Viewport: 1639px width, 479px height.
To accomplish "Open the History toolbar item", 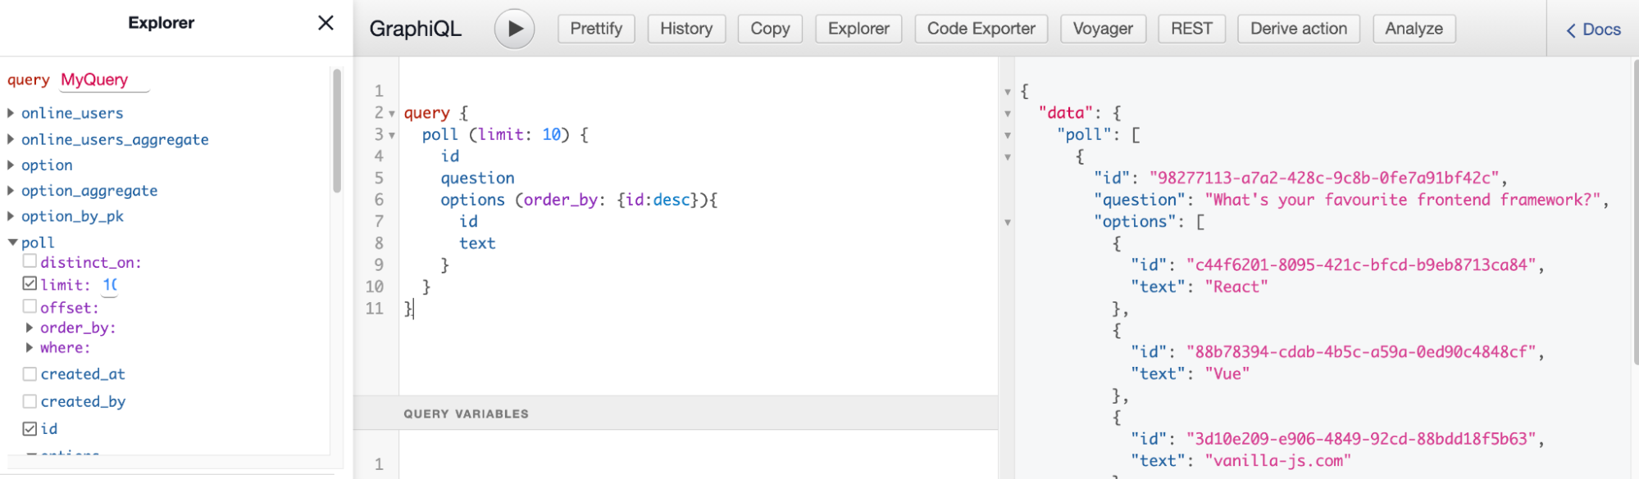I will pos(686,29).
